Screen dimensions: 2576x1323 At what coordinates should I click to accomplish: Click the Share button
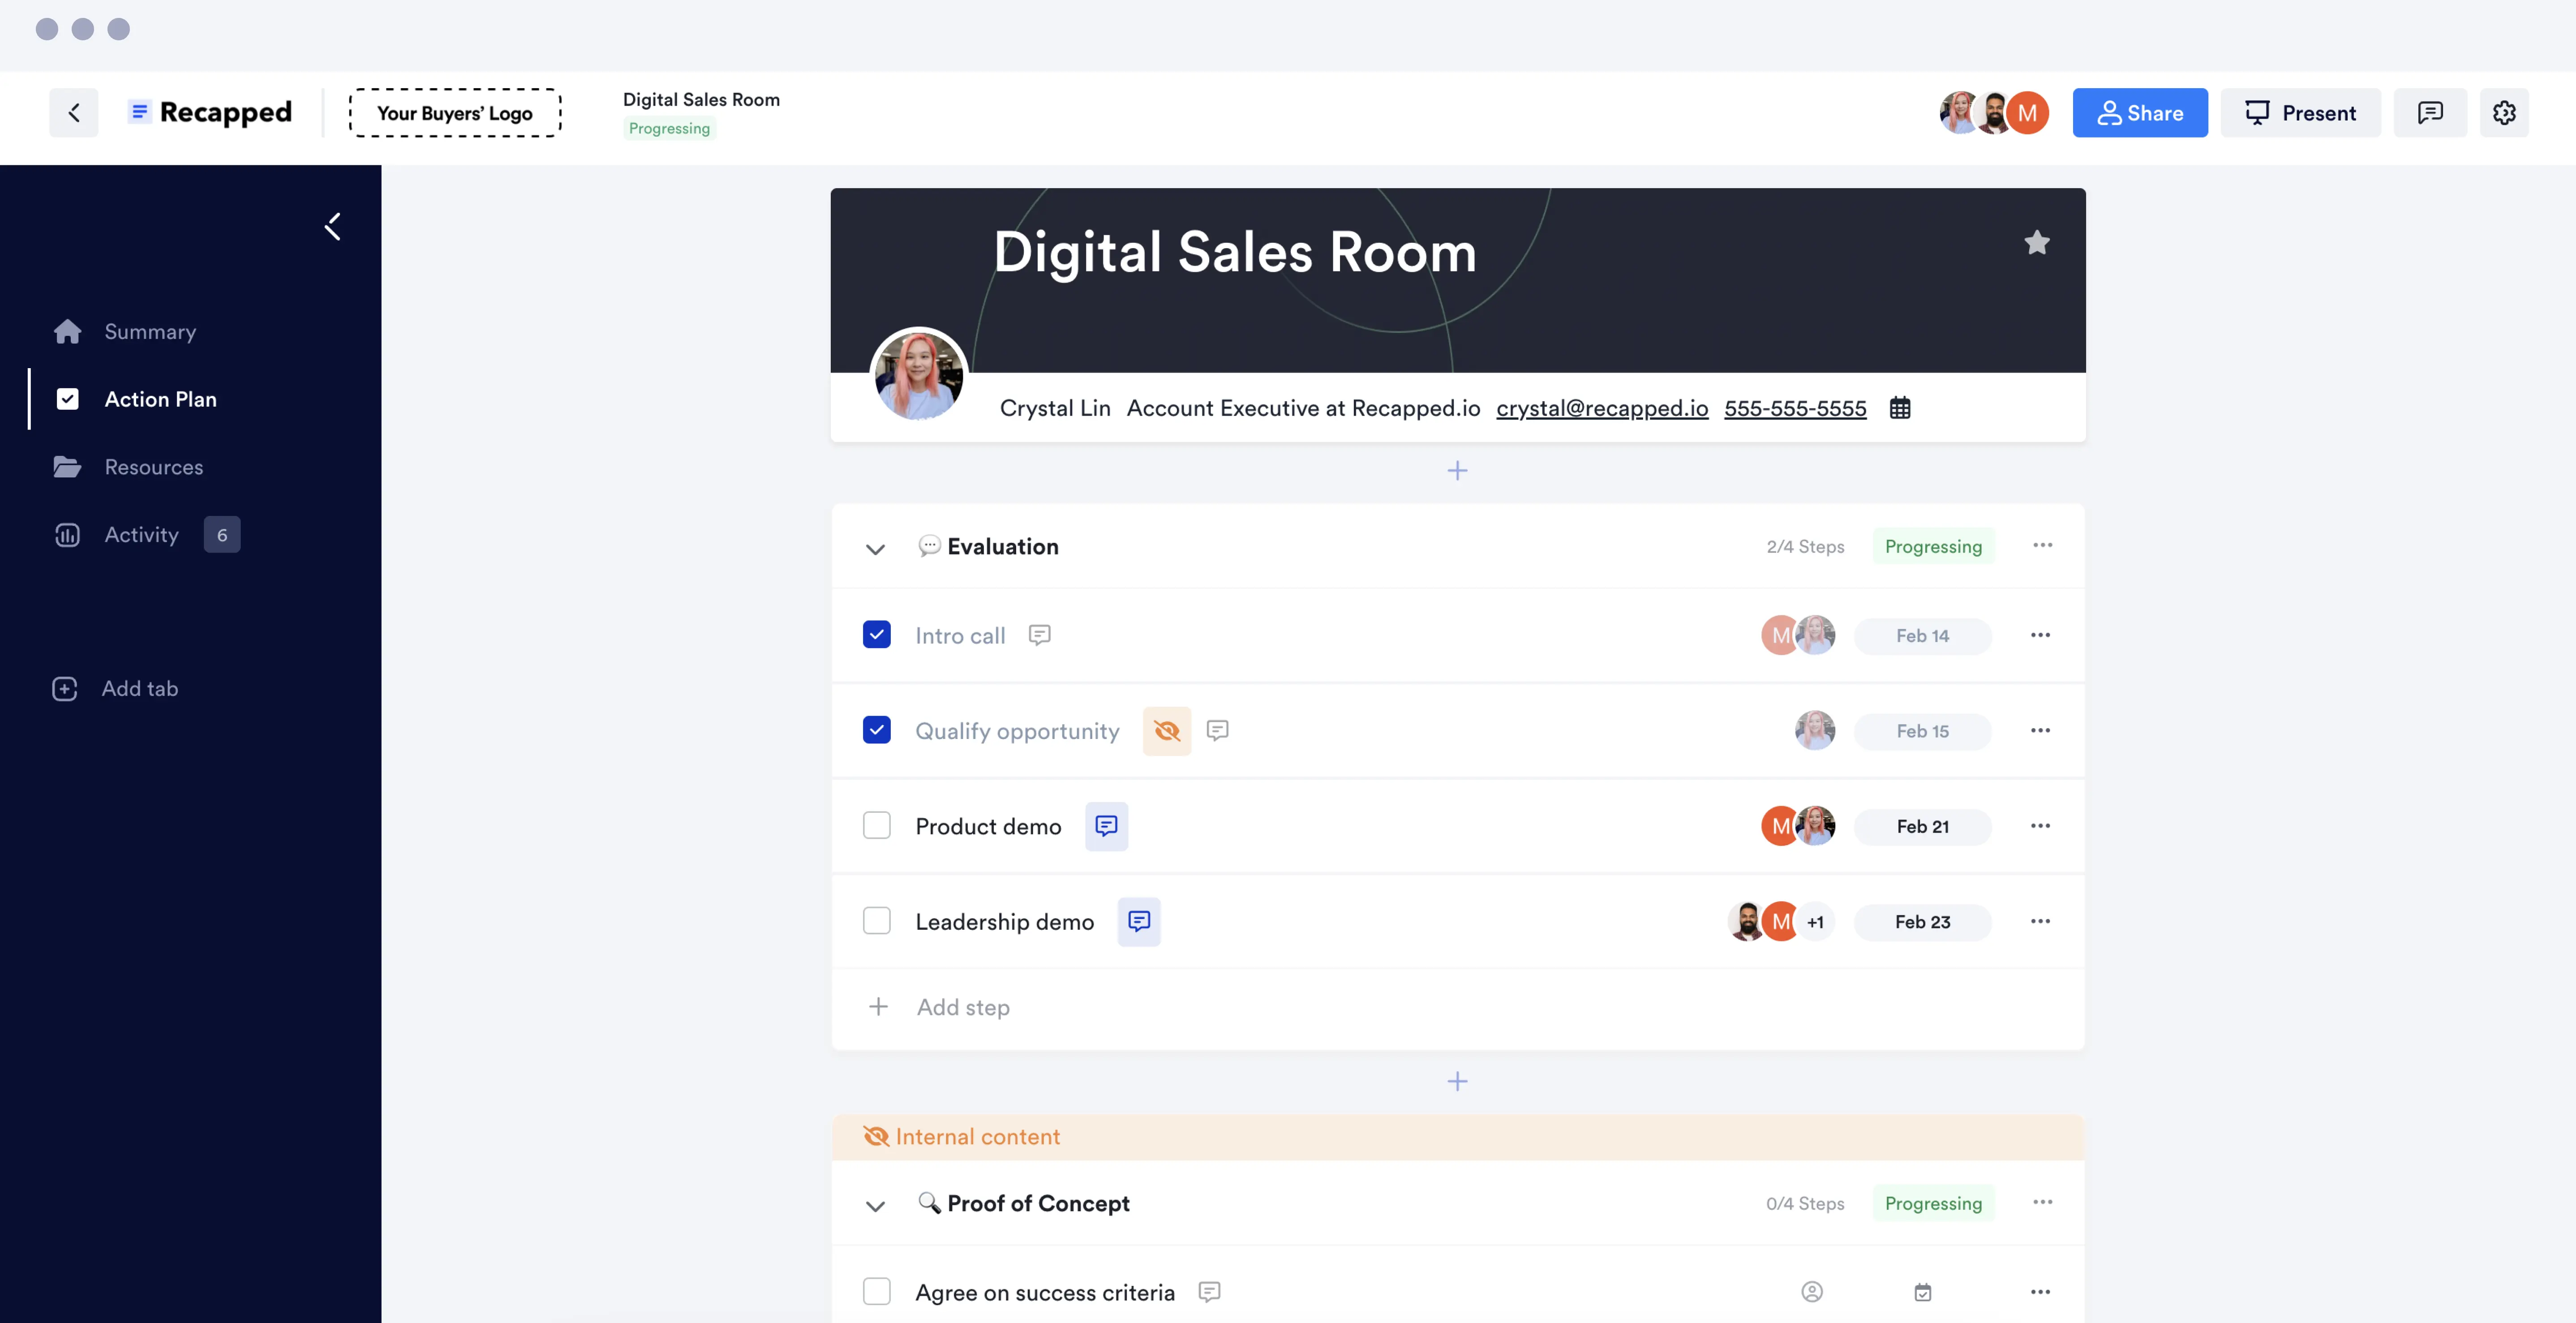[x=2140, y=113]
